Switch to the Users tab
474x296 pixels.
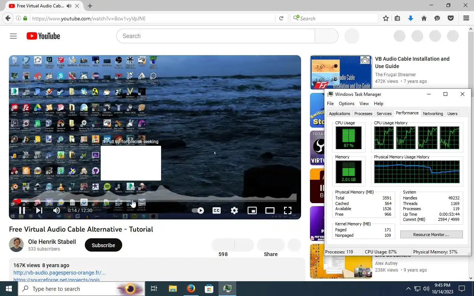452,114
